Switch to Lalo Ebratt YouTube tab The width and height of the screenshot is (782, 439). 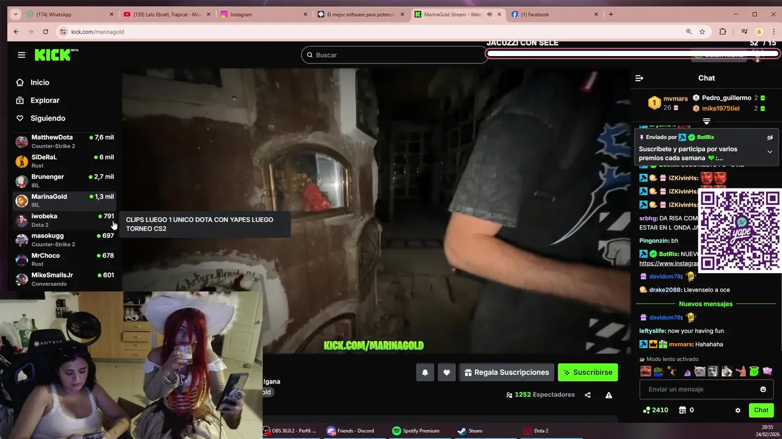(168, 15)
